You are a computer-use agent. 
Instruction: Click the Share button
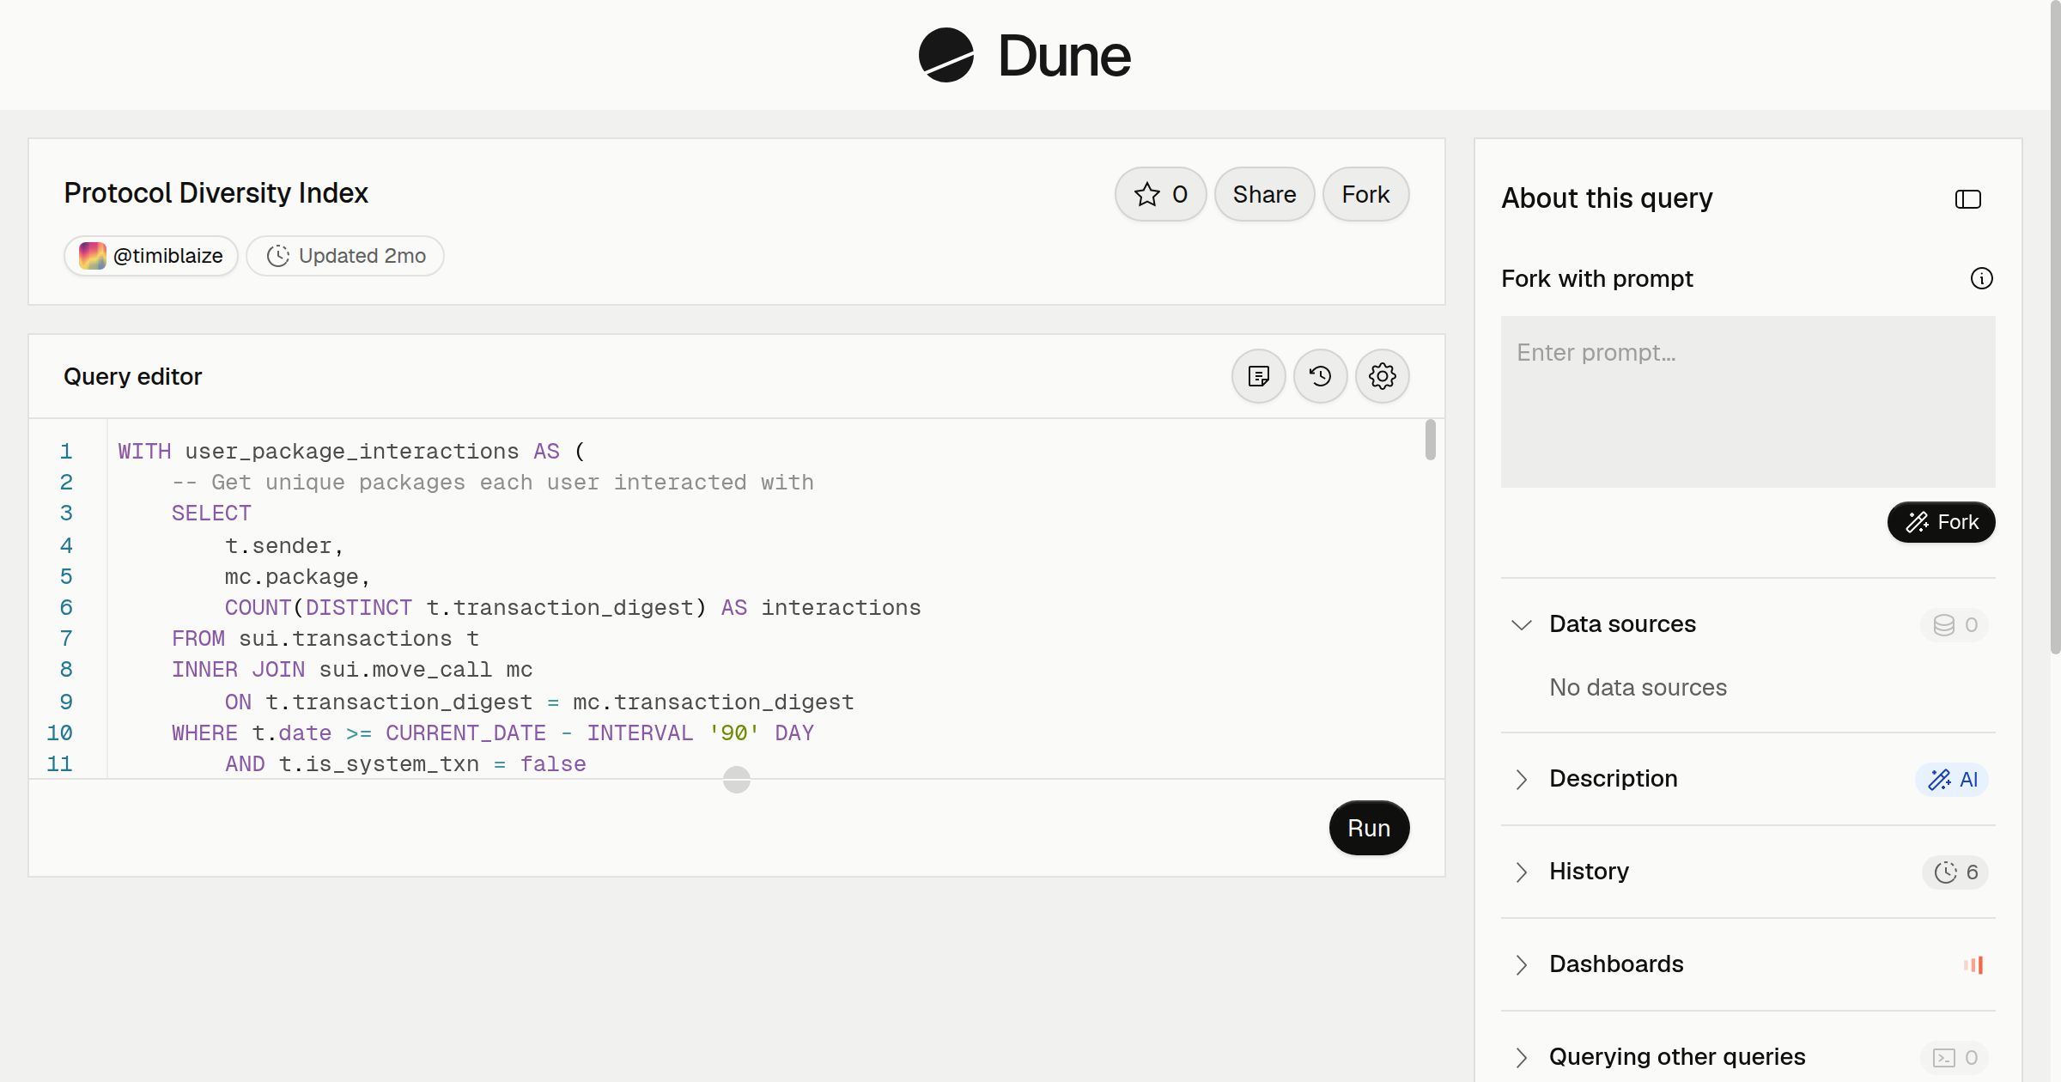(x=1264, y=194)
